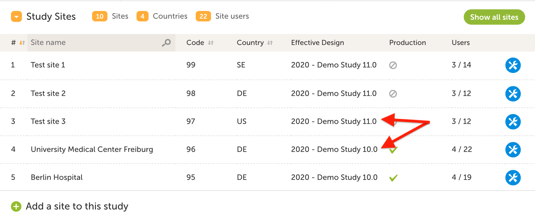Viewport: 535px width, 221px height.
Task: Toggle production status for Test site 2
Action: (393, 94)
